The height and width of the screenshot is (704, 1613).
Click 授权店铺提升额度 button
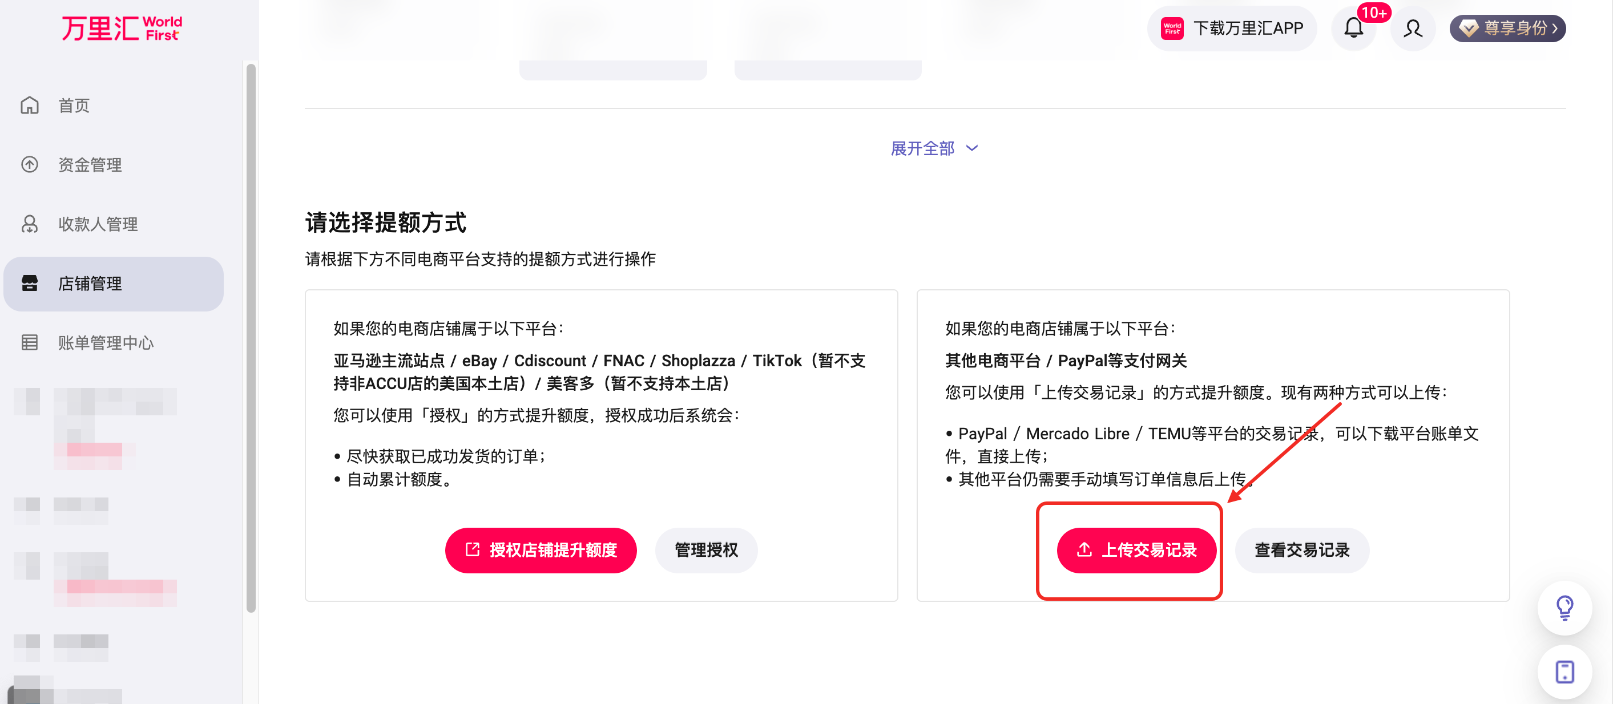coord(541,550)
